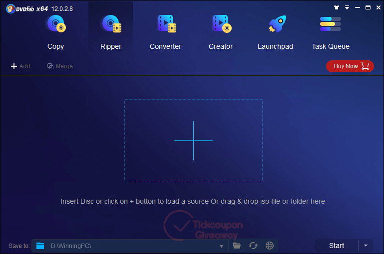Click the shopping cart icon

365,66
